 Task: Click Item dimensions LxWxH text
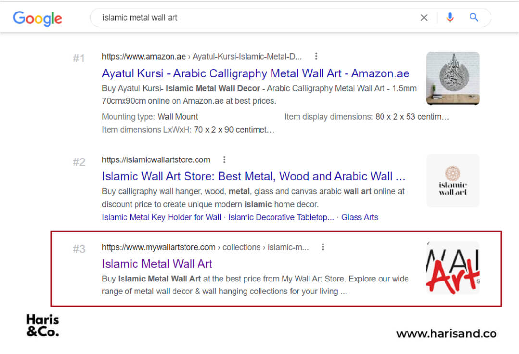pos(188,130)
